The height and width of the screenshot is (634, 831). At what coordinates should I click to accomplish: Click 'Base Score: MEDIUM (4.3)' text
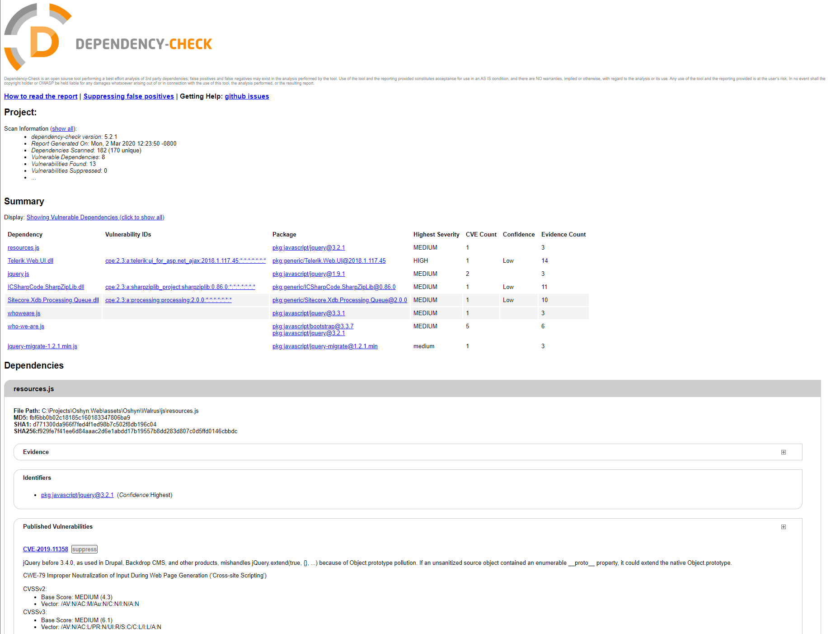pos(77,597)
